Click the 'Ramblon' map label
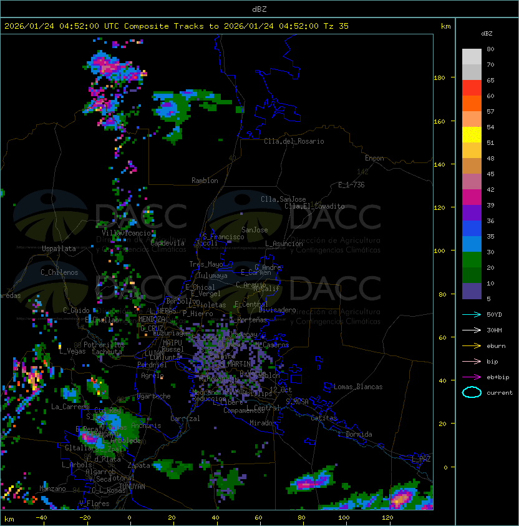This screenshot has height=526, width=519. pyautogui.click(x=205, y=181)
